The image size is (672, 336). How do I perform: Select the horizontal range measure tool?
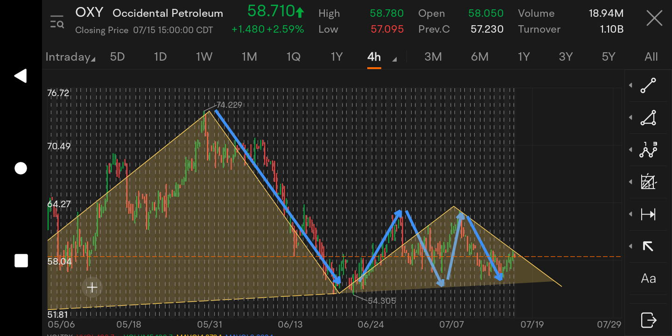click(648, 214)
